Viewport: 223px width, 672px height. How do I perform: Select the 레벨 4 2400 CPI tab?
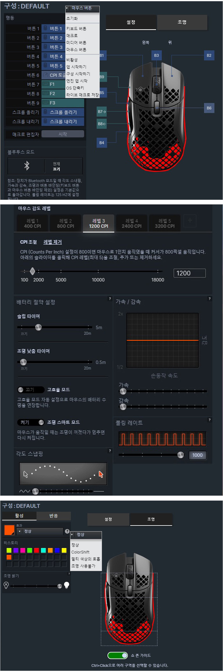132,223
